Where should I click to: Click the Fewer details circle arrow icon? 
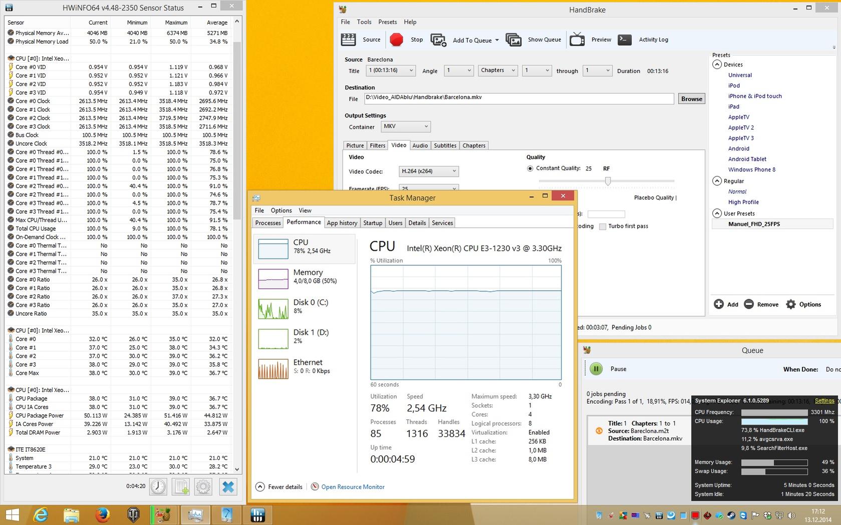point(260,486)
